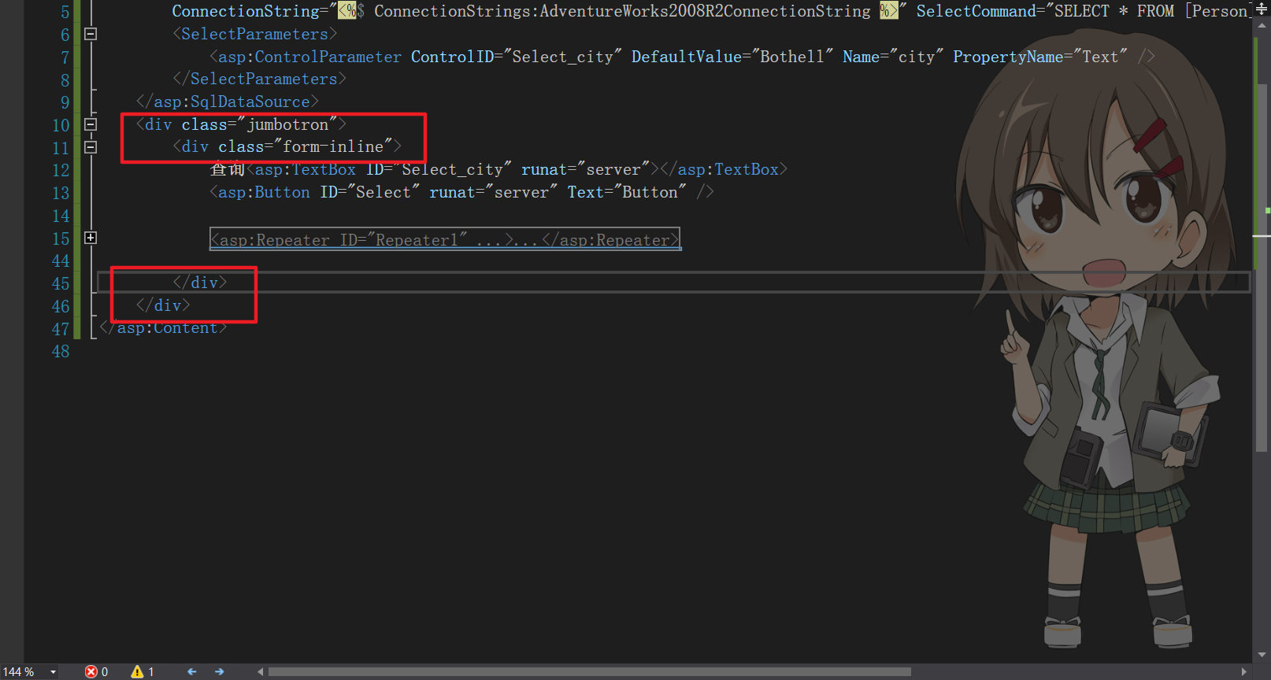The height and width of the screenshot is (680, 1271).
Task: Click the "jumbotron" class value
Action: pos(287,124)
